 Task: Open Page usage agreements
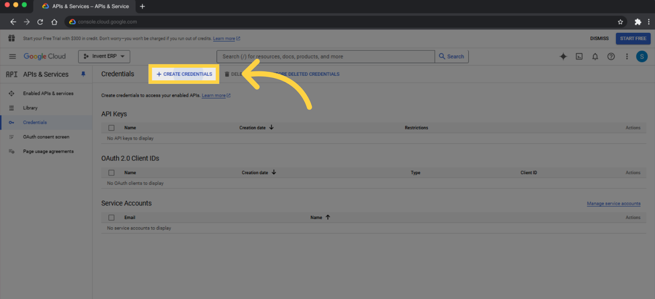pyautogui.click(x=48, y=152)
